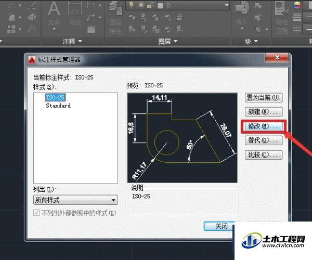Click the layer color swatch in ribbon
This screenshot has height=260, width=312.
(x=160, y=5)
